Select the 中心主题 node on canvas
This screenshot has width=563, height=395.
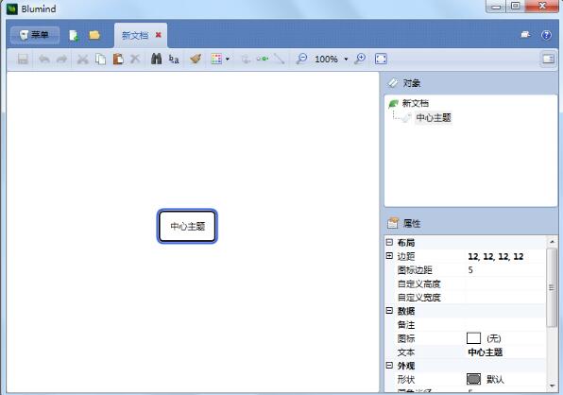tap(187, 226)
